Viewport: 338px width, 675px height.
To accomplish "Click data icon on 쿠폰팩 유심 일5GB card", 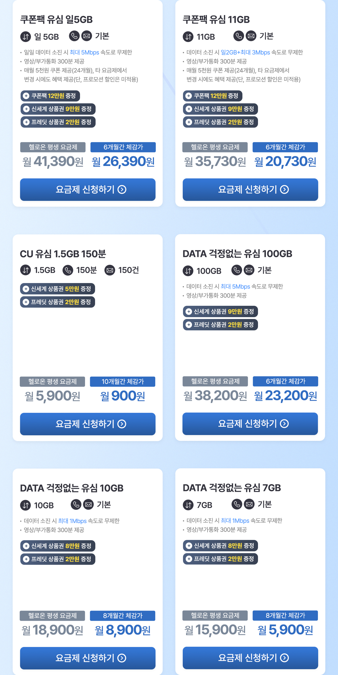I will (26, 36).
